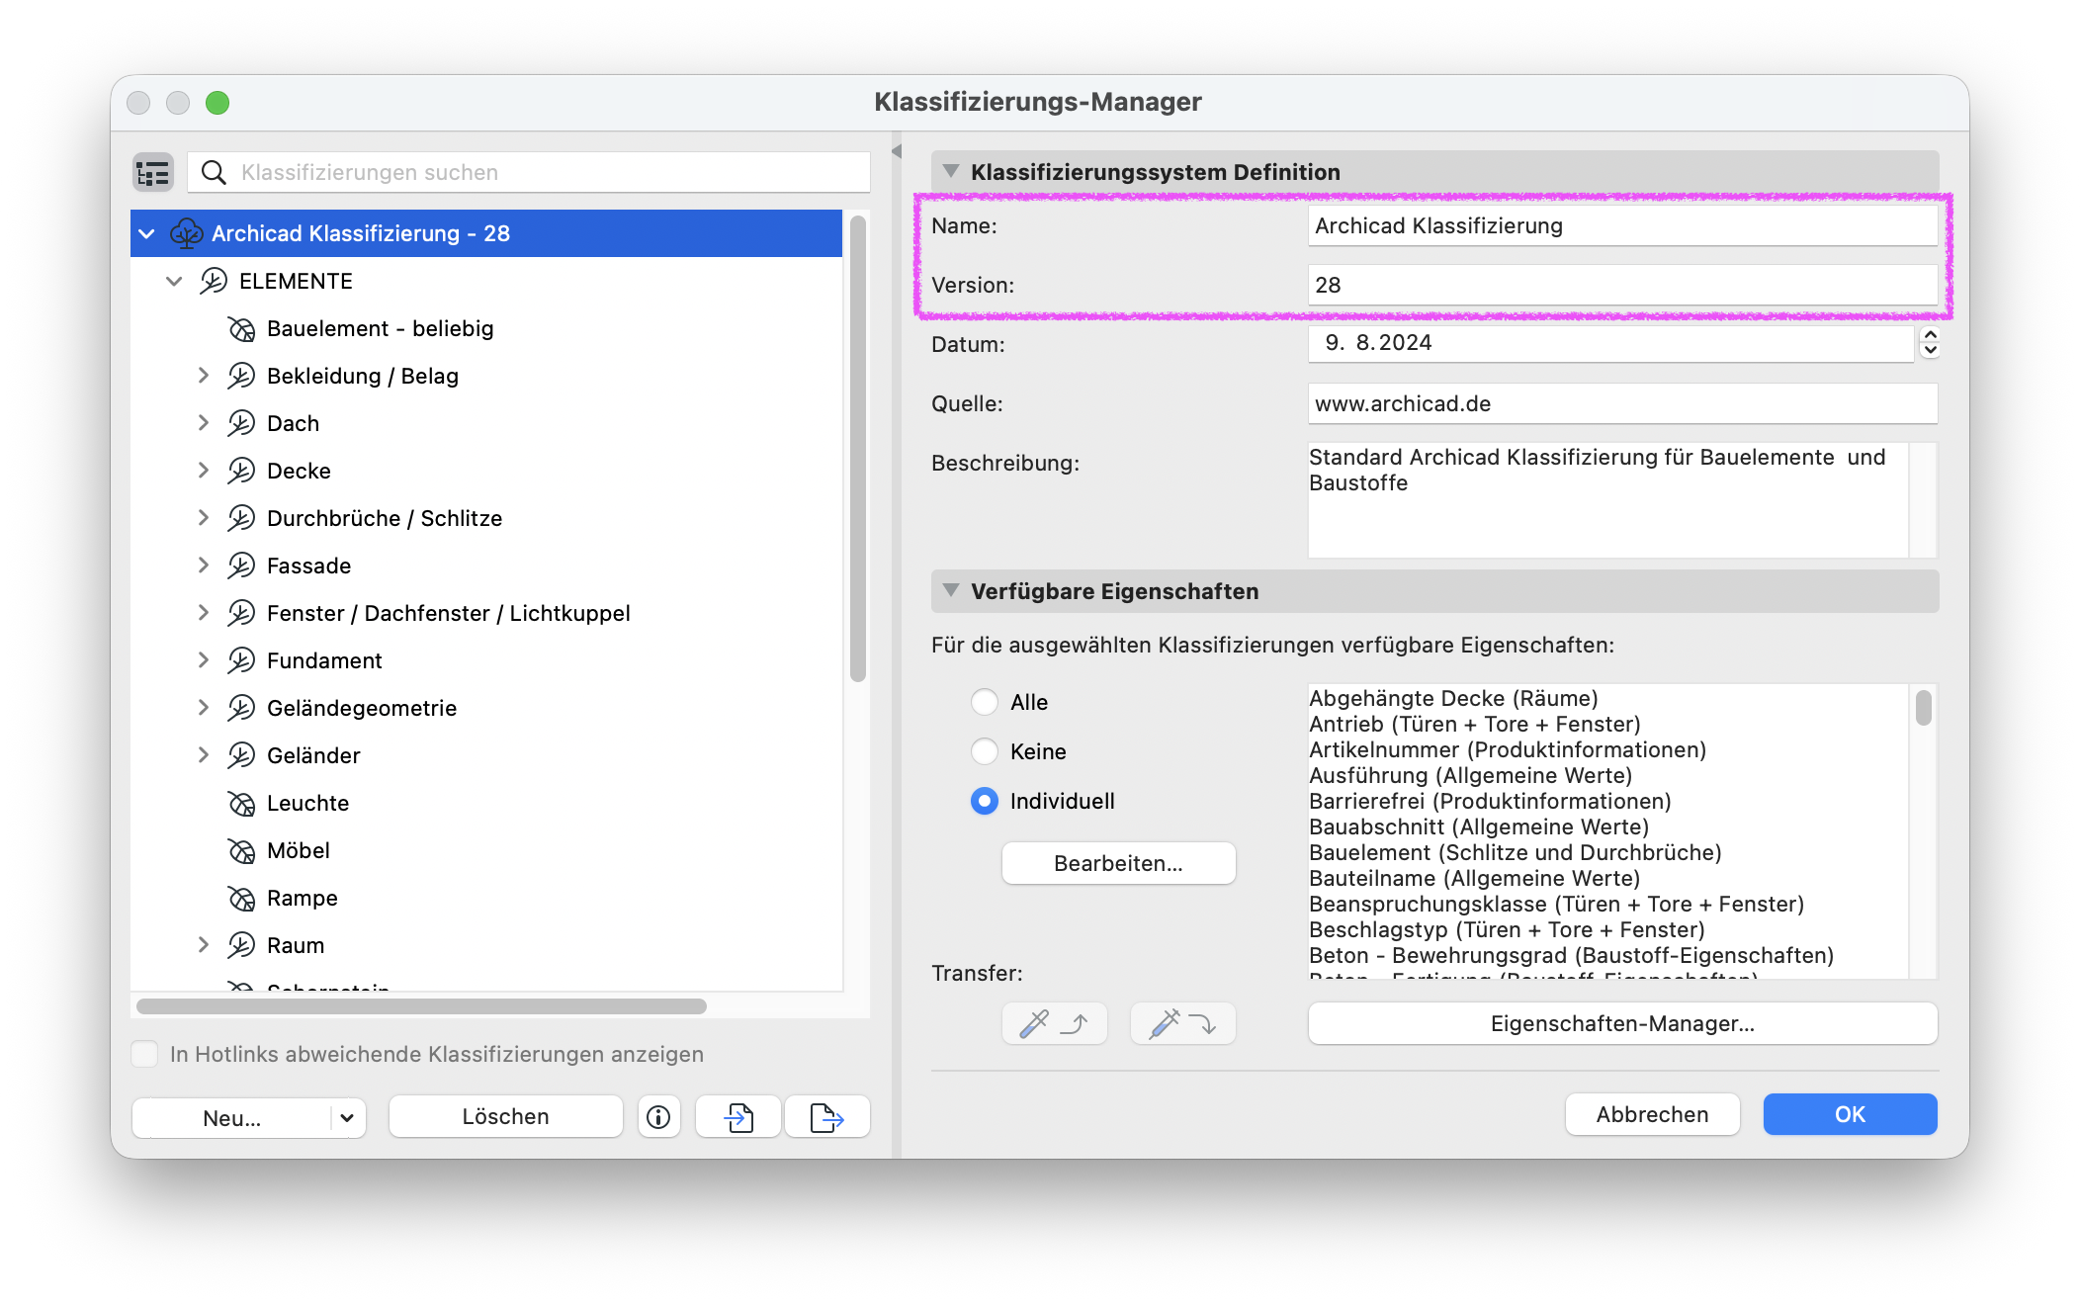Click the Bearbeiten... button
Image resolution: width=2080 pixels, height=1305 pixels.
(x=1119, y=863)
